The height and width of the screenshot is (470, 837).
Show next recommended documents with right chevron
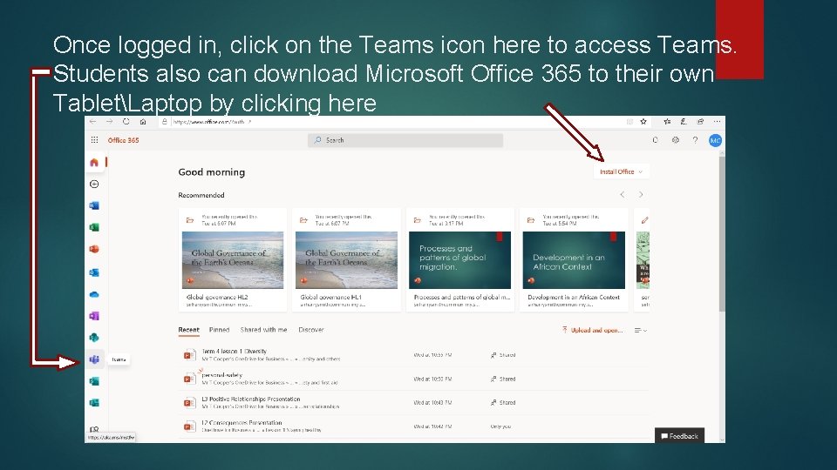tap(641, 194)
